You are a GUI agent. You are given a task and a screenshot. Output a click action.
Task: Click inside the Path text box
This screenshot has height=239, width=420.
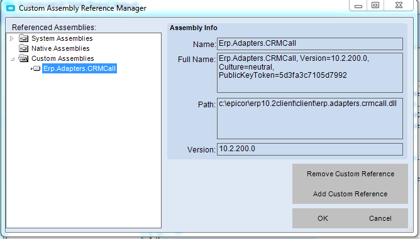pos(309,119)
